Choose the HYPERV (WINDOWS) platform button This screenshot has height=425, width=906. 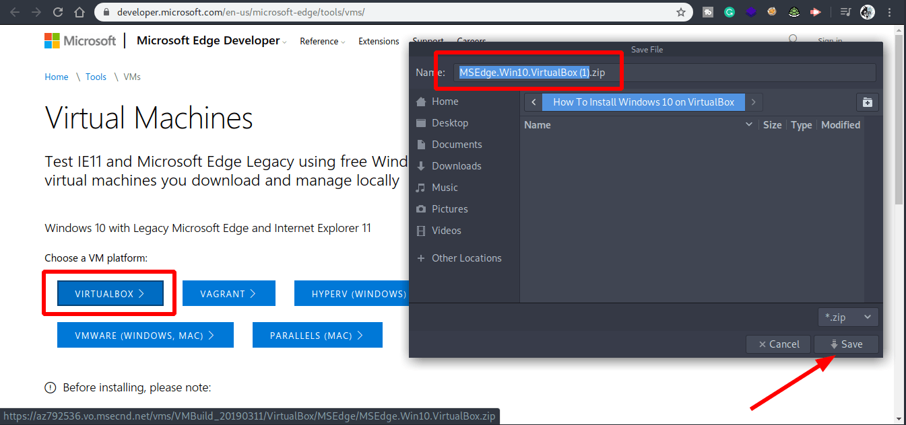click(x=352, y=293)
